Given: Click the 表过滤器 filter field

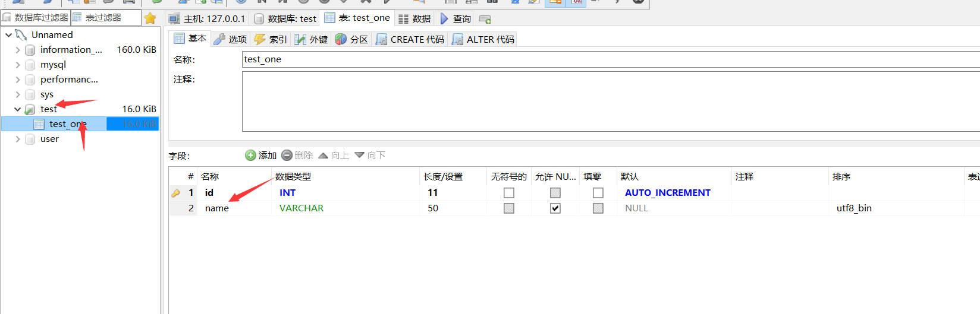Looking at the screenshot, I should coord(106,18).
